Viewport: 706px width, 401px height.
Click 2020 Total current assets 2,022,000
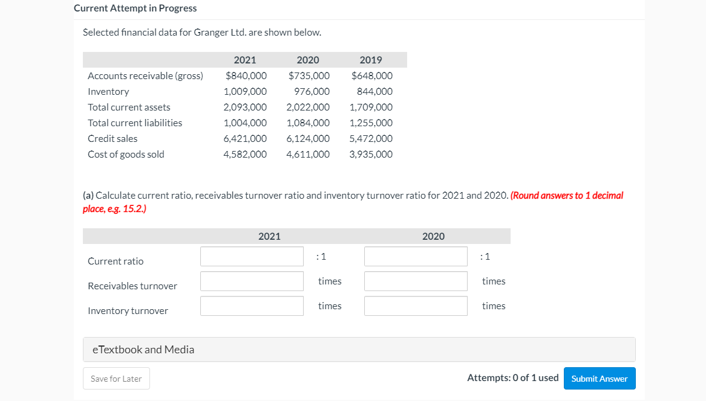click(x=308, y=107)
